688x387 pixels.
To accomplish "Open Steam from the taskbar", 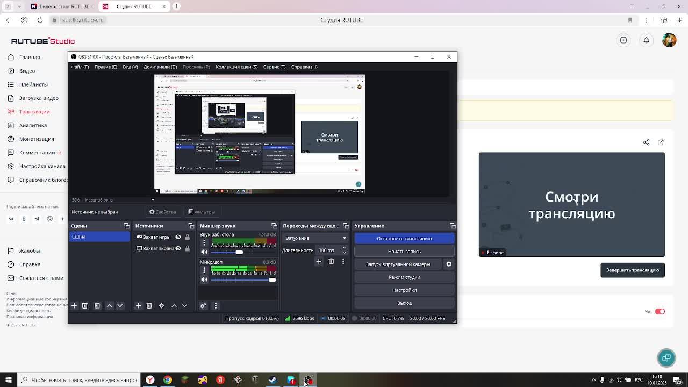I will click(273, 380).
